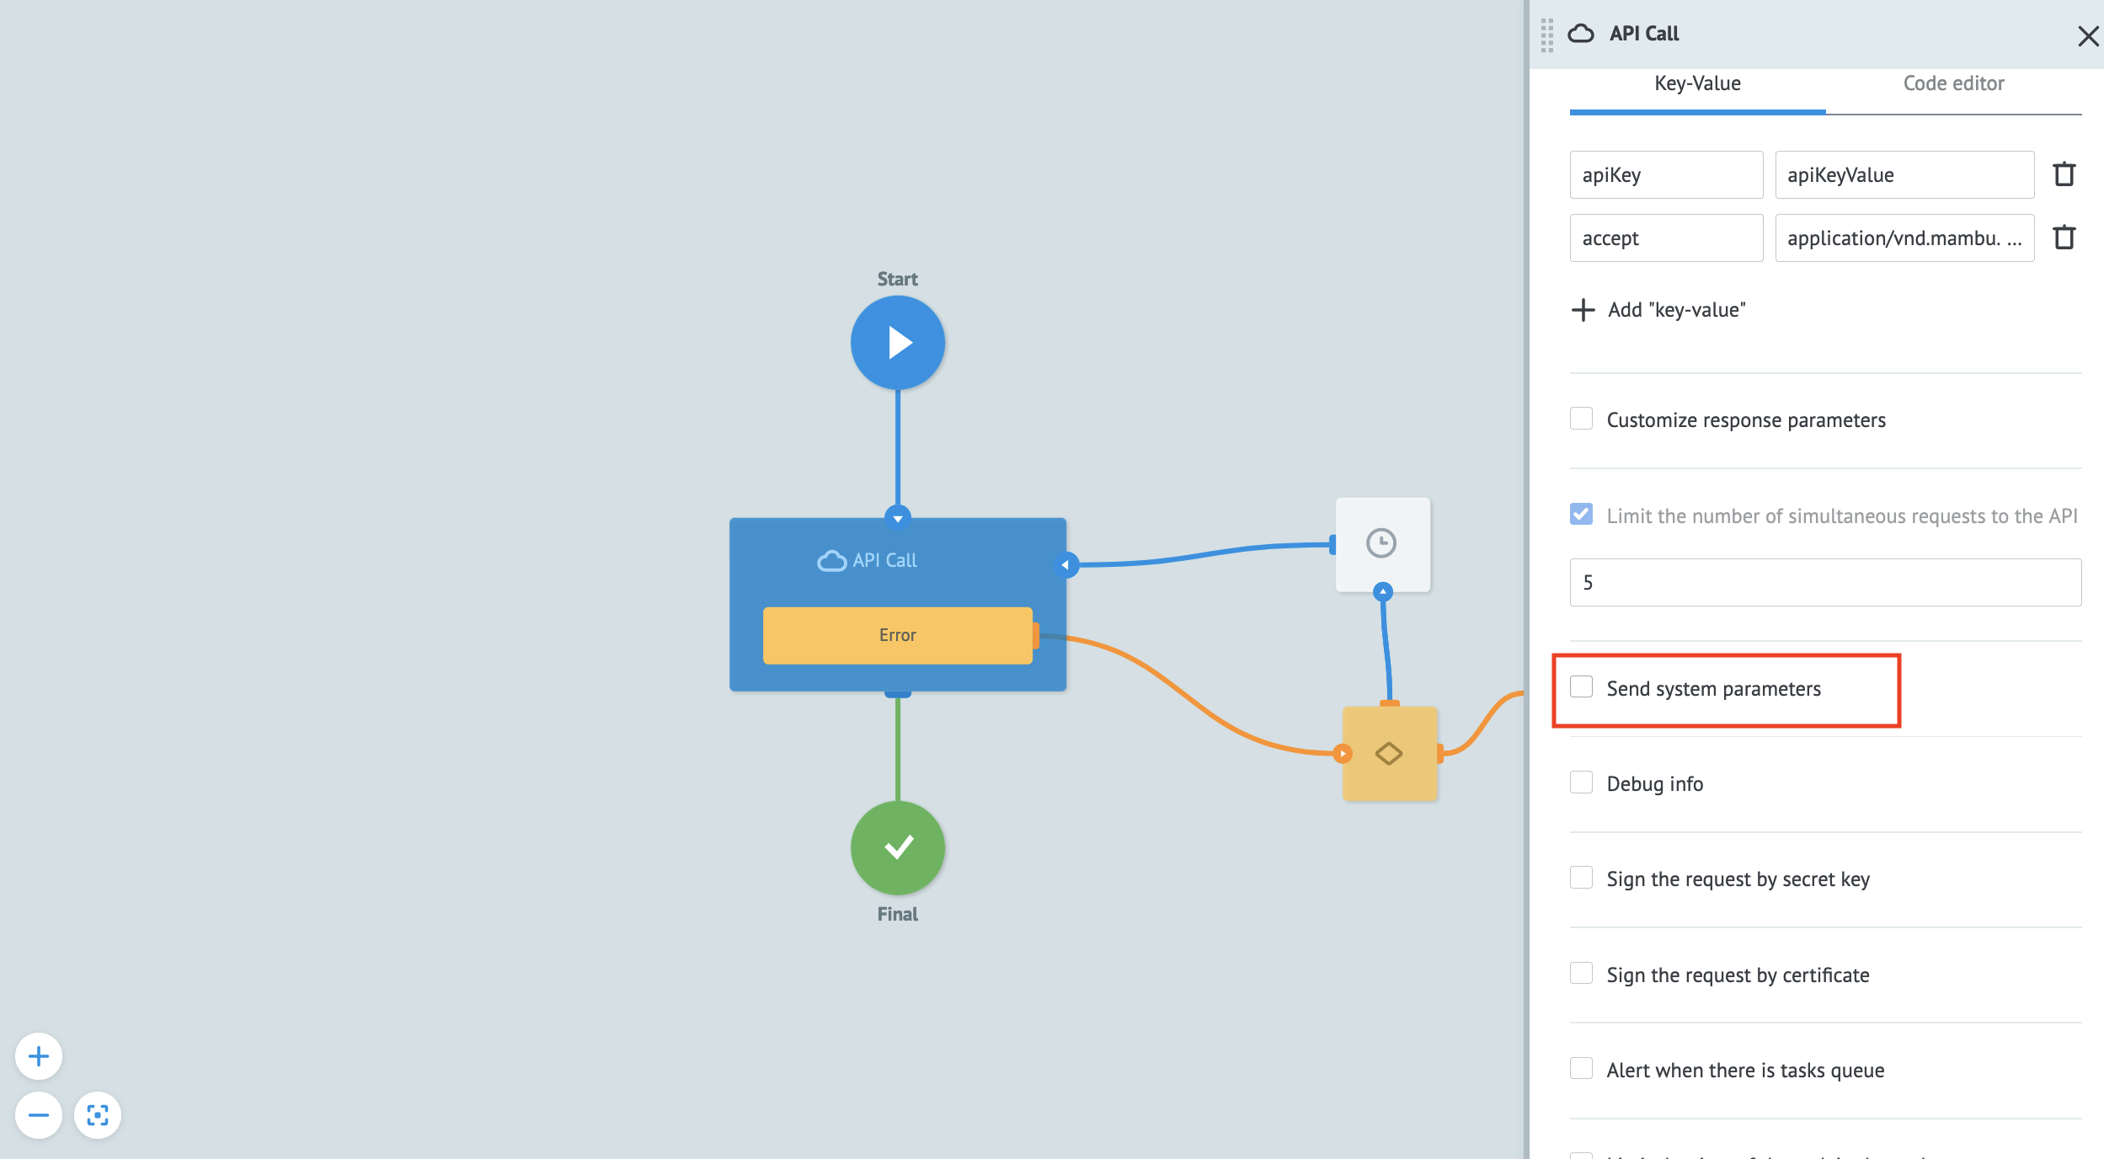2104x1159 pixels.
Task: Click the Start node play icon
Action: [897, 342]
